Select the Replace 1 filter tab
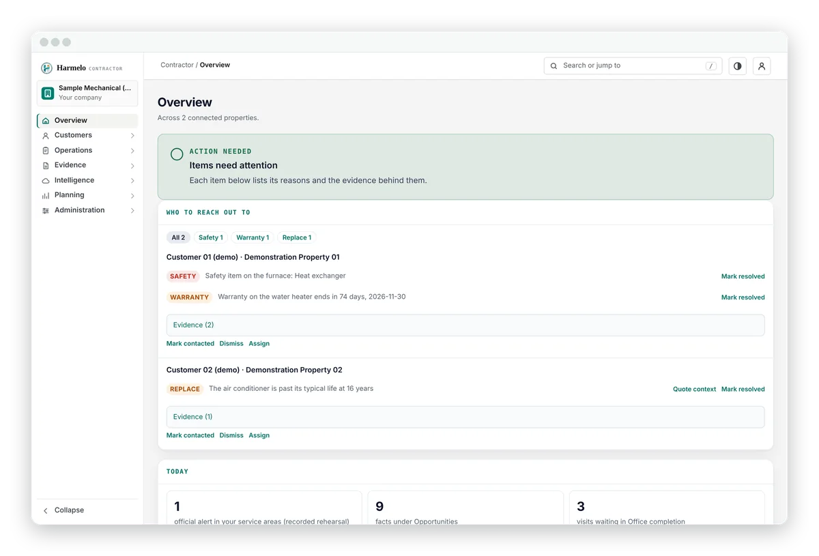Image resolution: width=819 pixels, height=556 pixels. (297, 237)
